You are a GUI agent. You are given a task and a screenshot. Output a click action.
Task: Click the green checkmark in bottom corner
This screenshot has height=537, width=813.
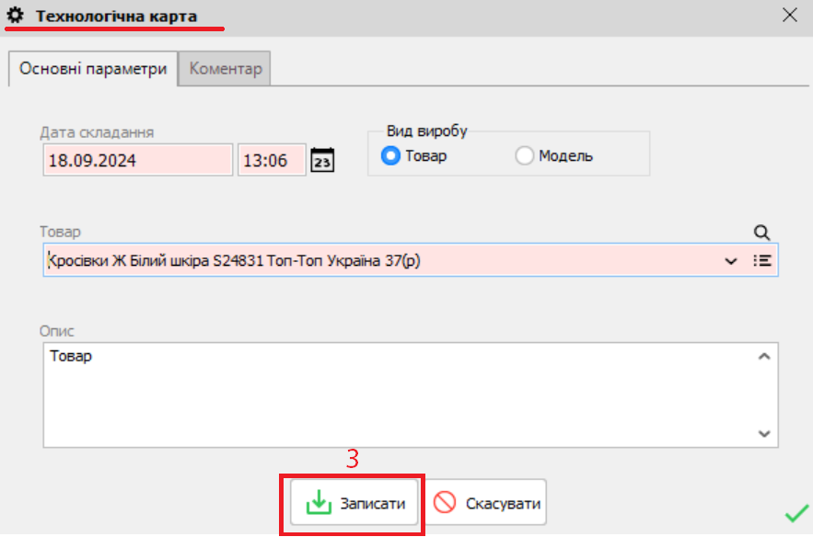click(x=796, y=512)
